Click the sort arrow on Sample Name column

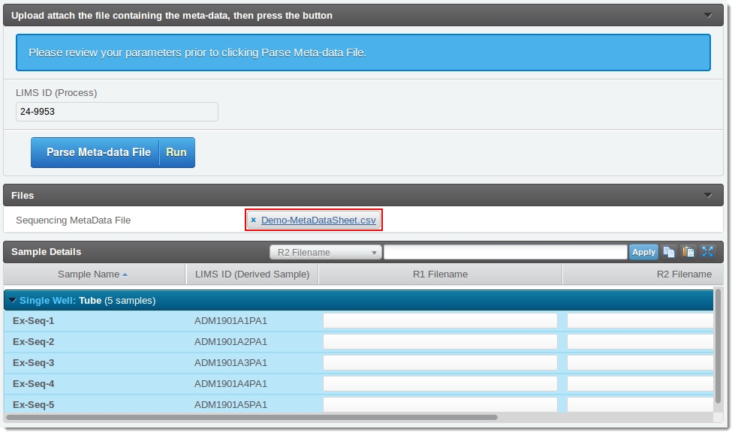(x=125, y=274)
